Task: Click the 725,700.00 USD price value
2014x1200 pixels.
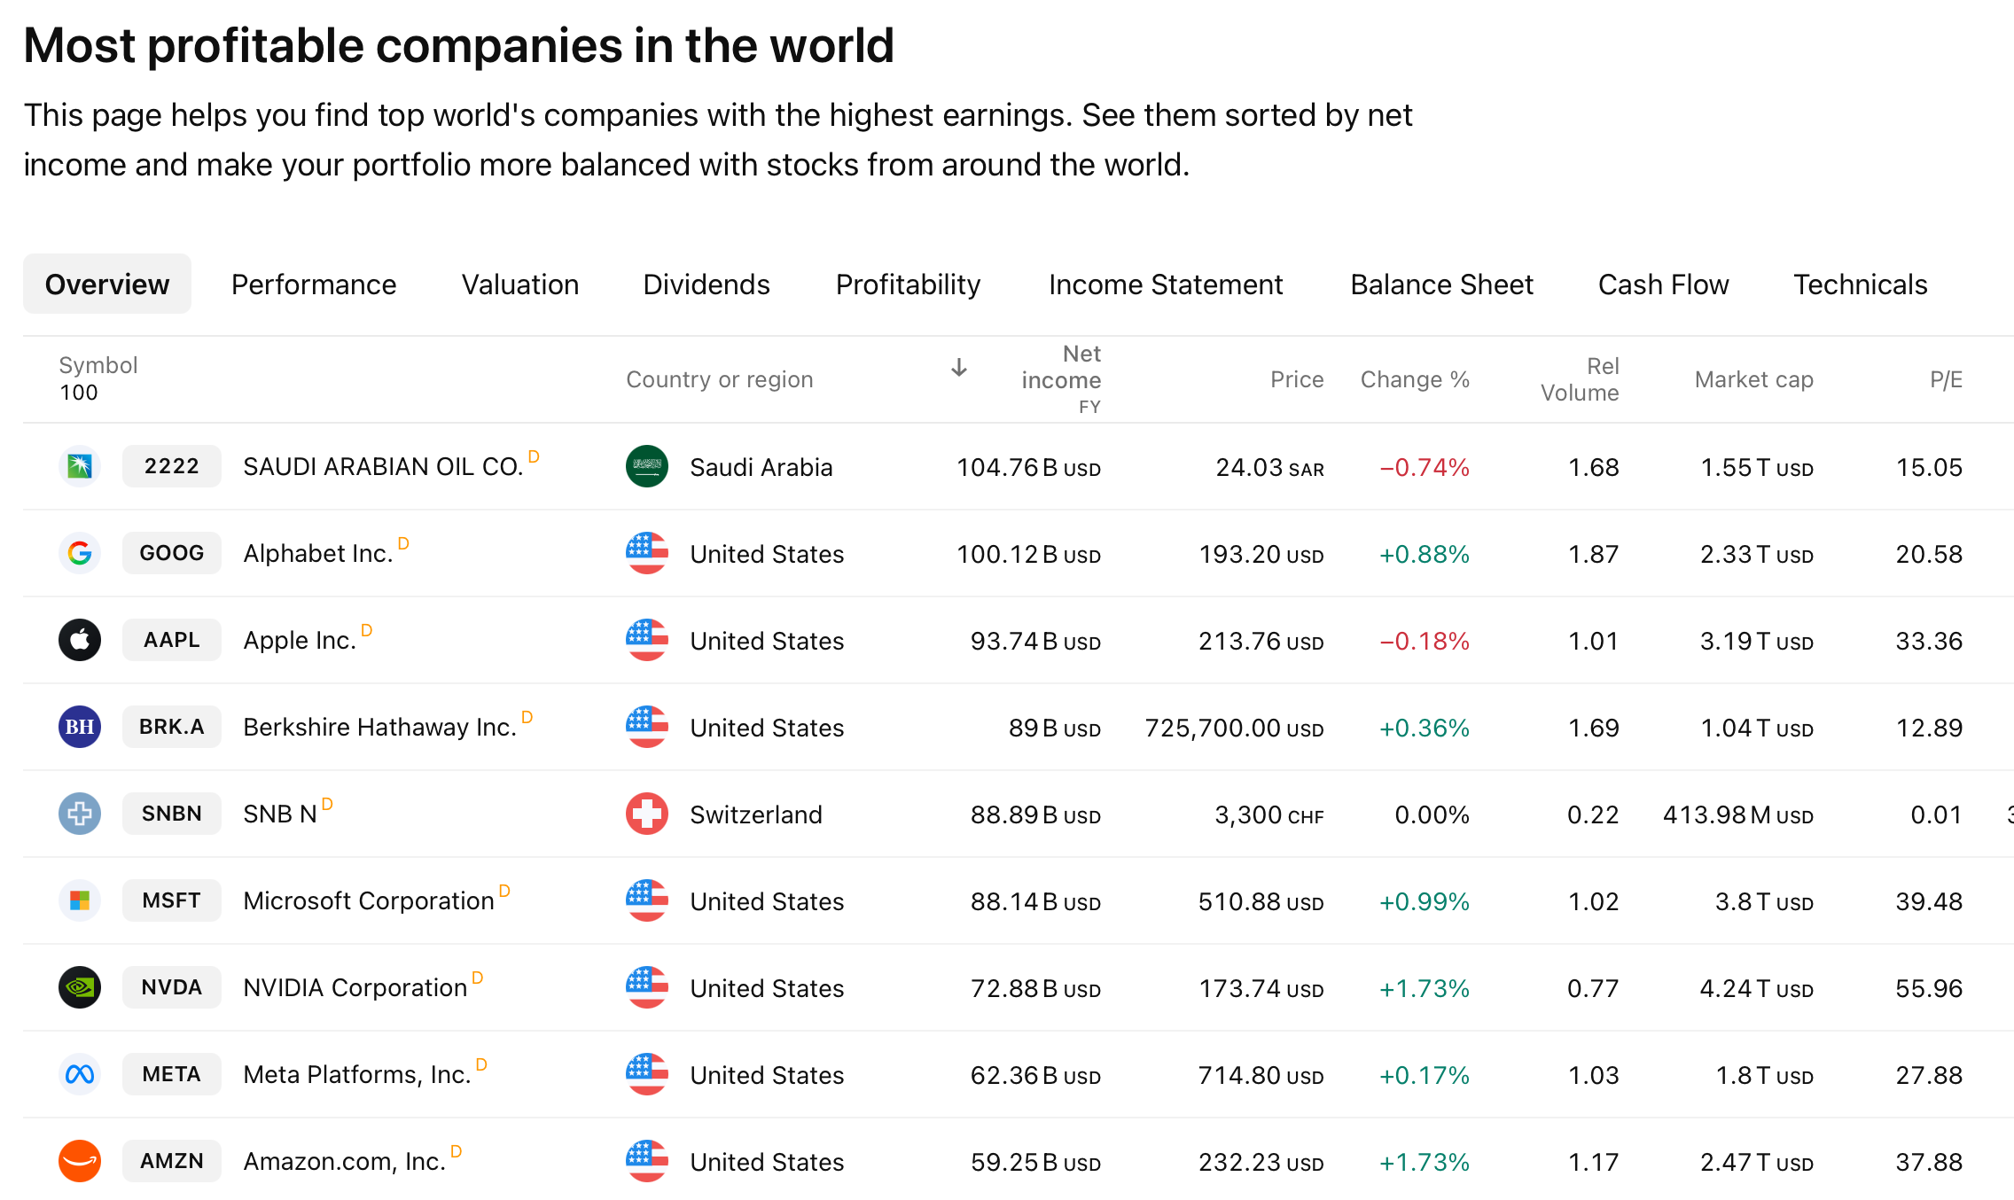Action: coord(1235,728)
